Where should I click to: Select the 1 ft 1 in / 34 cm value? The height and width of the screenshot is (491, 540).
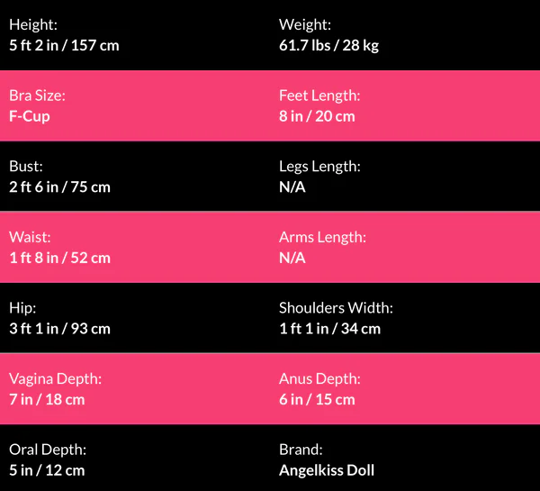tap(329, 329)
